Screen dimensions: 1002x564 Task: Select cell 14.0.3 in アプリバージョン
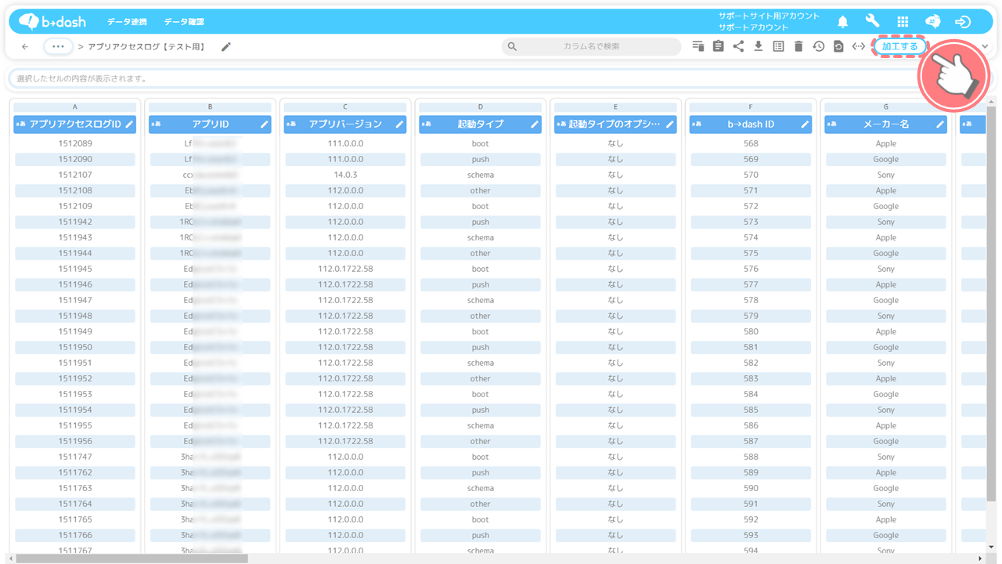(x=345, y=175)
